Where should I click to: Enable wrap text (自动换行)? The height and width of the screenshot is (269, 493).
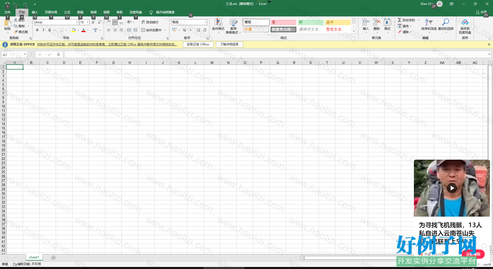(x=150, y=22)
